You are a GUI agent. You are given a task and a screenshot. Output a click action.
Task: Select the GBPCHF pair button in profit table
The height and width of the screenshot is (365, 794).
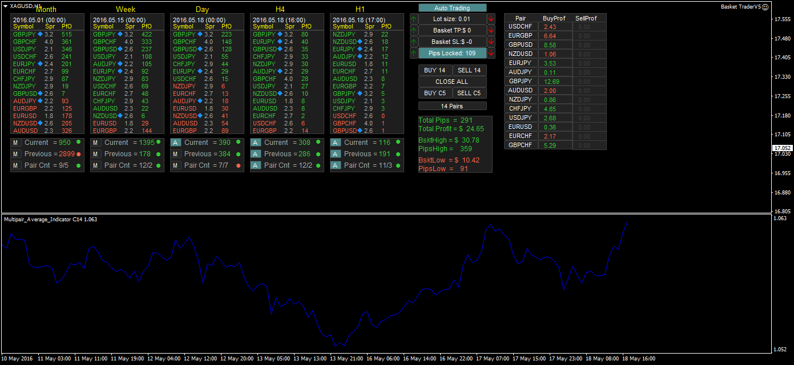(x=521, y=145)
